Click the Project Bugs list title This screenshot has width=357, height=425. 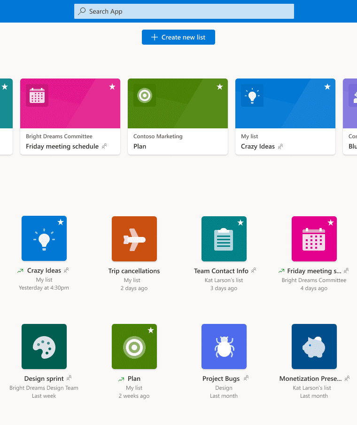click(x=221, y=378)
